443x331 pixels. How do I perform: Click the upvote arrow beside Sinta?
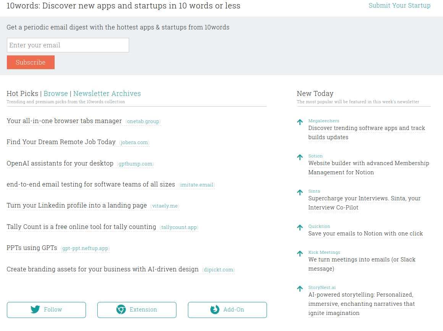click(x=300, y=193)
